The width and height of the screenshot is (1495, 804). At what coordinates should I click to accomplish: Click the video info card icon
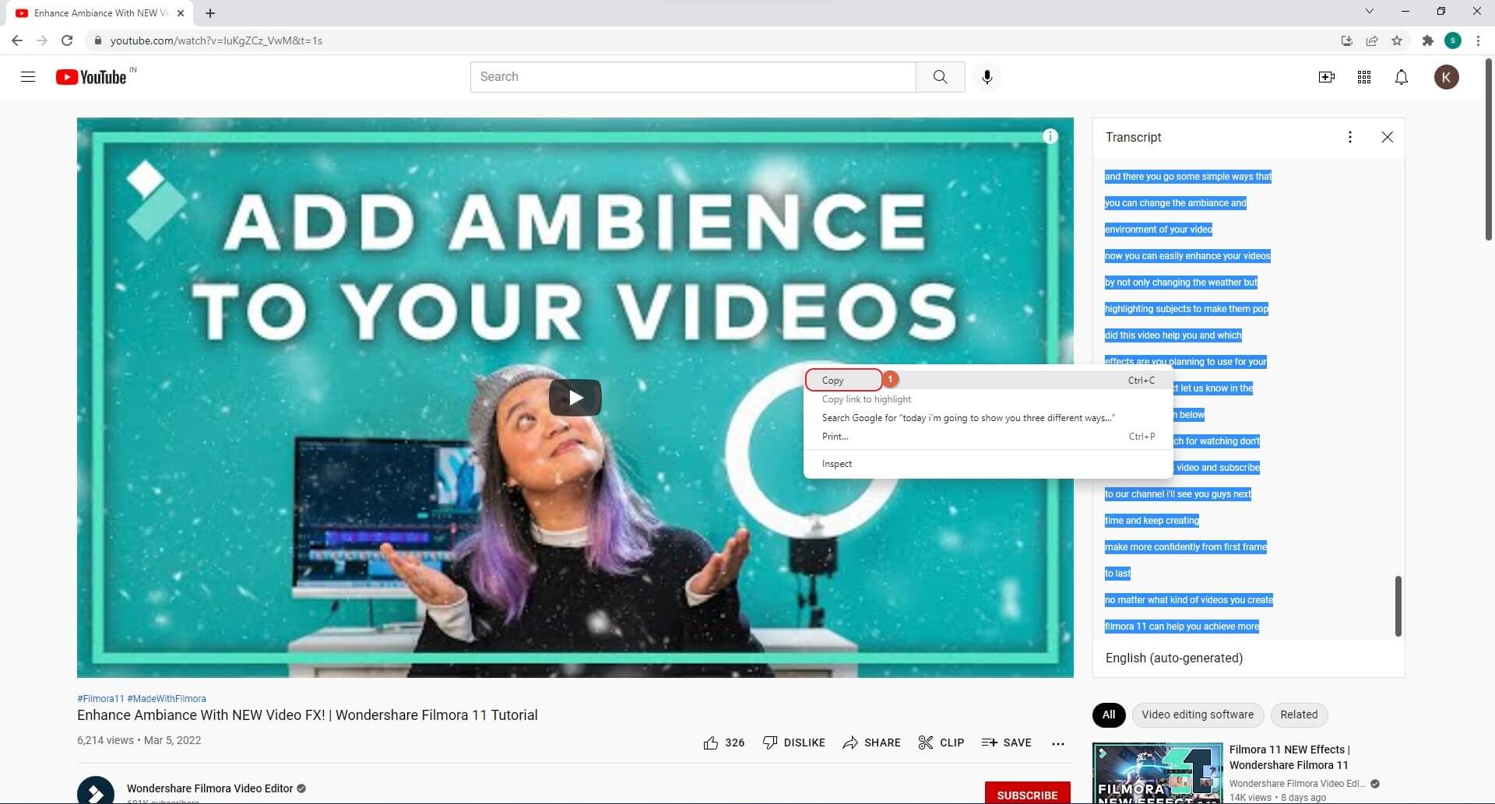click(1050, 137)
